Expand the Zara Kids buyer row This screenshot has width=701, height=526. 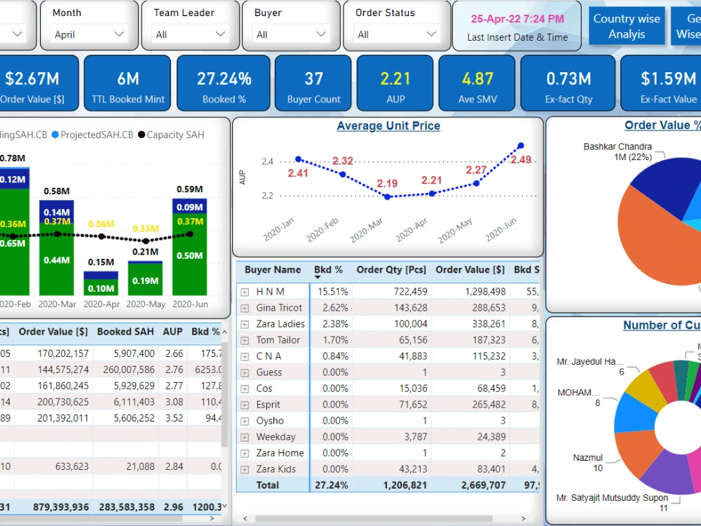(x=245, y=468)
